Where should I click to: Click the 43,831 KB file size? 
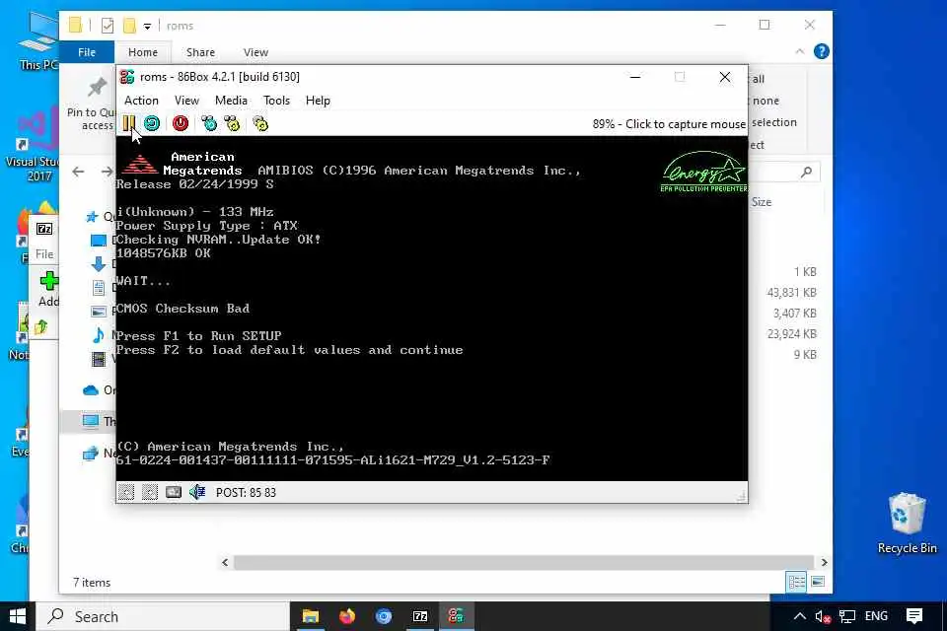coord(792,292)
